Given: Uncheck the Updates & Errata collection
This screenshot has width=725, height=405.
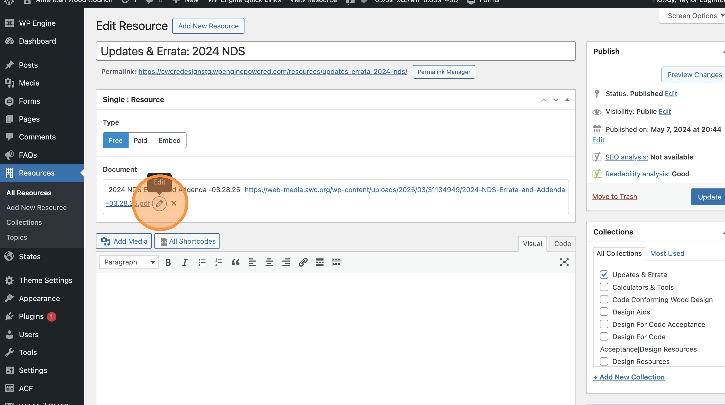Looking at the screenshot, I should pyautogui.click(x=604, y=274).
